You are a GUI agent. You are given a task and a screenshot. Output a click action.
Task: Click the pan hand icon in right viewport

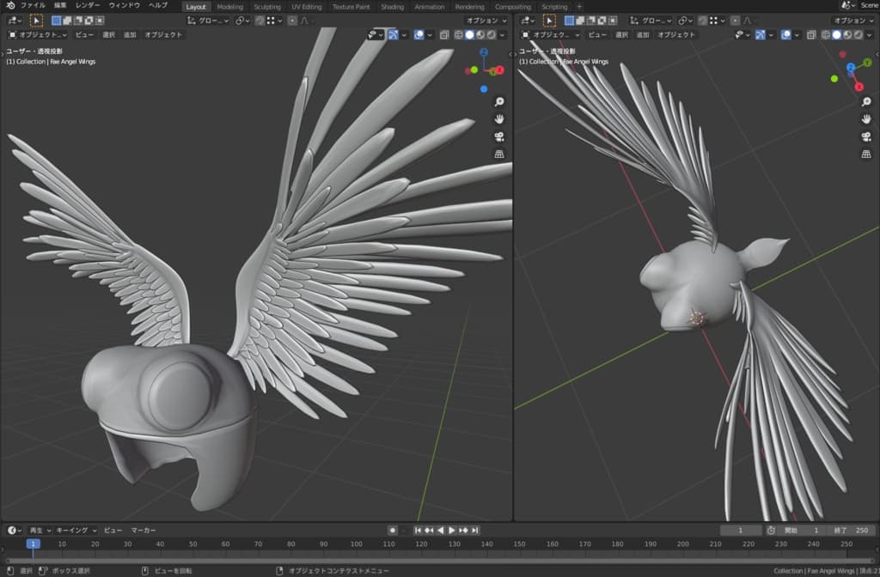[865, 119]
